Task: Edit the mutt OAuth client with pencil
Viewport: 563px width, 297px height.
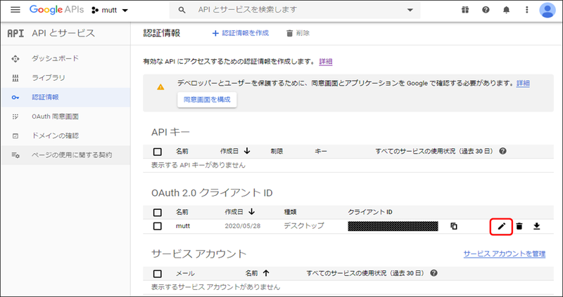Action: coord(502,226)
